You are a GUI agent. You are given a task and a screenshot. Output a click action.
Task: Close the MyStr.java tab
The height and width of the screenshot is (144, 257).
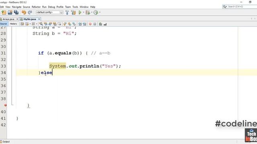[x=39, y=19]
